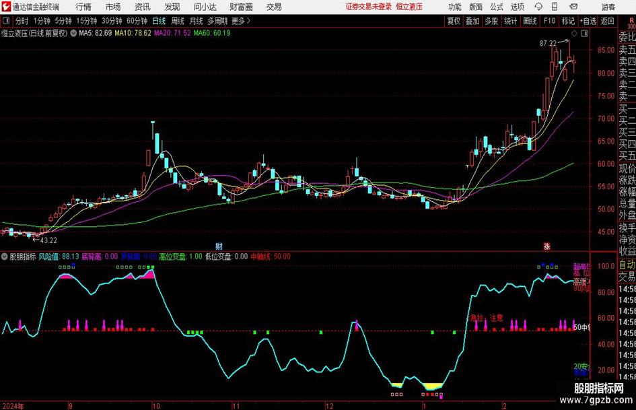Image resolution: width=636 pixels, height=410 pixels.
Task: Switch to 60分钟 period tab
Action: (137, 21)
